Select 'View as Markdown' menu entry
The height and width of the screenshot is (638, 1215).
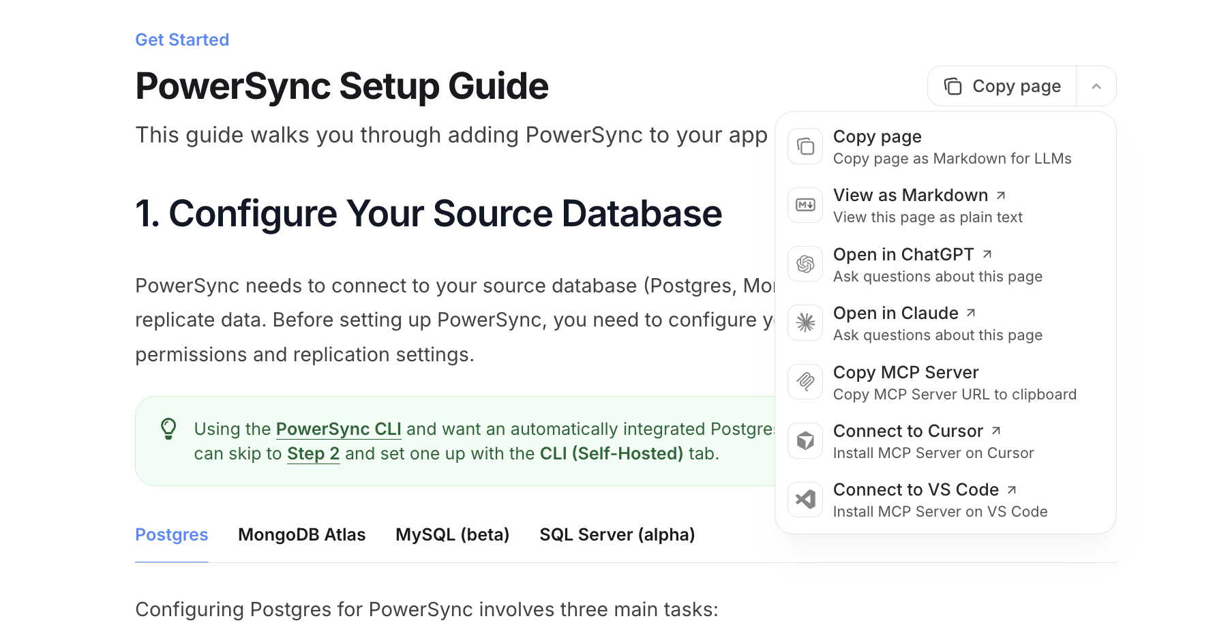click(945, 205)
